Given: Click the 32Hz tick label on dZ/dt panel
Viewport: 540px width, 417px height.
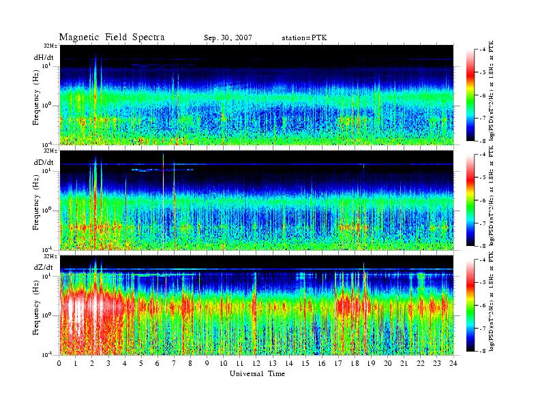Looking at the screenshot, I should pos(50,256).
